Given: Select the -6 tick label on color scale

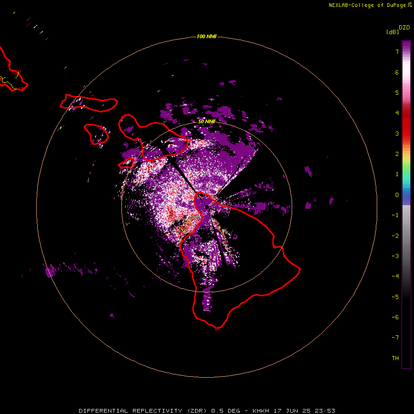Looking at the screenshot, I should coord(395,317).
